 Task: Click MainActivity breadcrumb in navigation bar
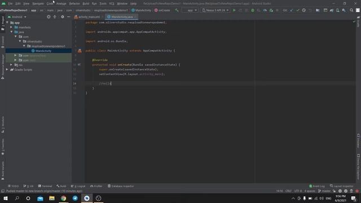(142, 10)
